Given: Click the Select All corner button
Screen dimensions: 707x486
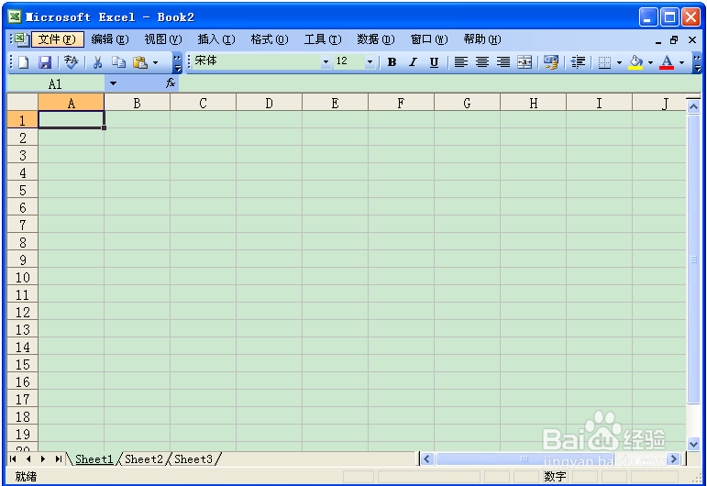Looking at the screenshot, I should [23, 103].
